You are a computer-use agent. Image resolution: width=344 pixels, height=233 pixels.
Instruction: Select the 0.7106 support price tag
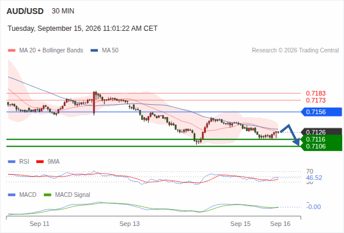coord(321,146)
